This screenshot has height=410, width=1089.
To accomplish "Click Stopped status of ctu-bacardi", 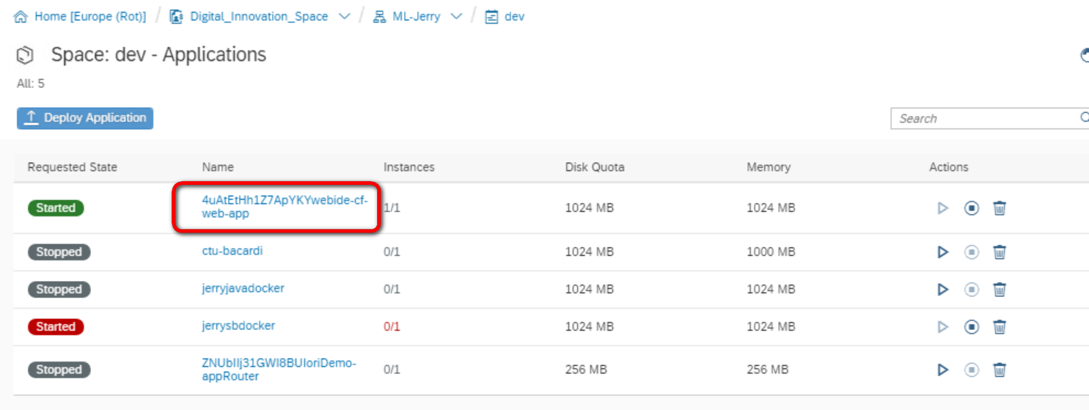I will click(59, 252).
